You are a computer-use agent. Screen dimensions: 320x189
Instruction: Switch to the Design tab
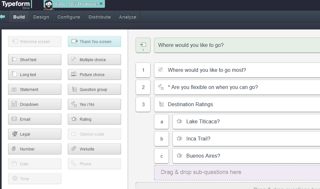click(x=41, y=17)
